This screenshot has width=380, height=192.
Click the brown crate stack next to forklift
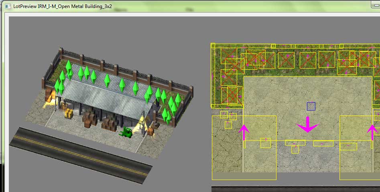click(109, 124)
